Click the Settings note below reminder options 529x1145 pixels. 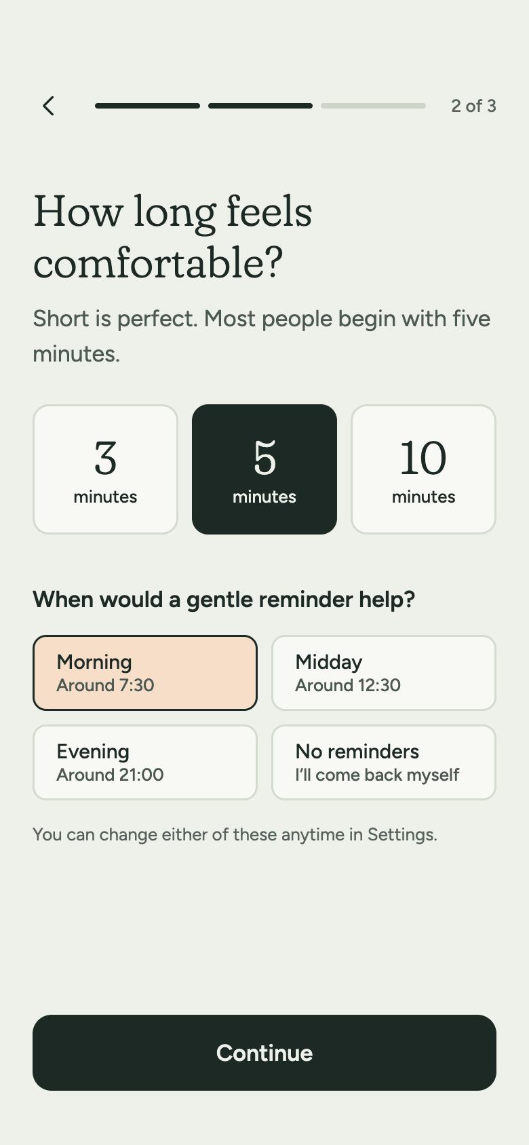(x=235, y=834)
